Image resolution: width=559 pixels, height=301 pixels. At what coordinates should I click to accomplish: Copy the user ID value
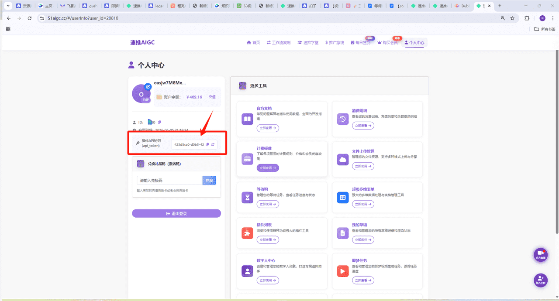tap(159, 123)
